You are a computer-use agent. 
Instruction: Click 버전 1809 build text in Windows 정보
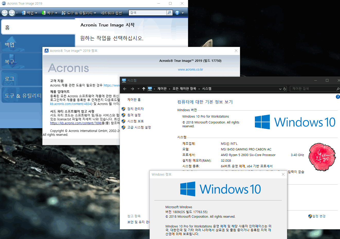click(186, 212)
